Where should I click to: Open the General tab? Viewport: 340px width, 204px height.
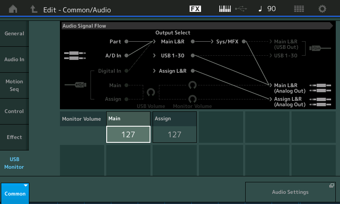point(14,34)
